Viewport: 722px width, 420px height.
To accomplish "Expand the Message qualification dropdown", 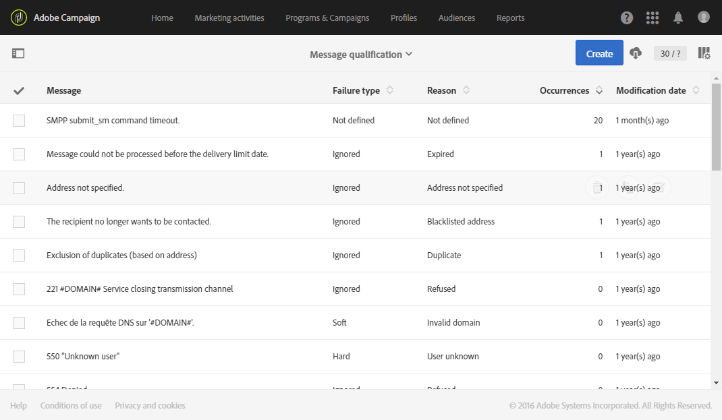I will tap(361, 55).
